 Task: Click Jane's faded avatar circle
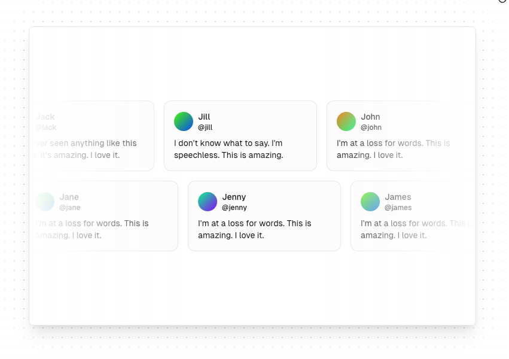coord(45,202)
